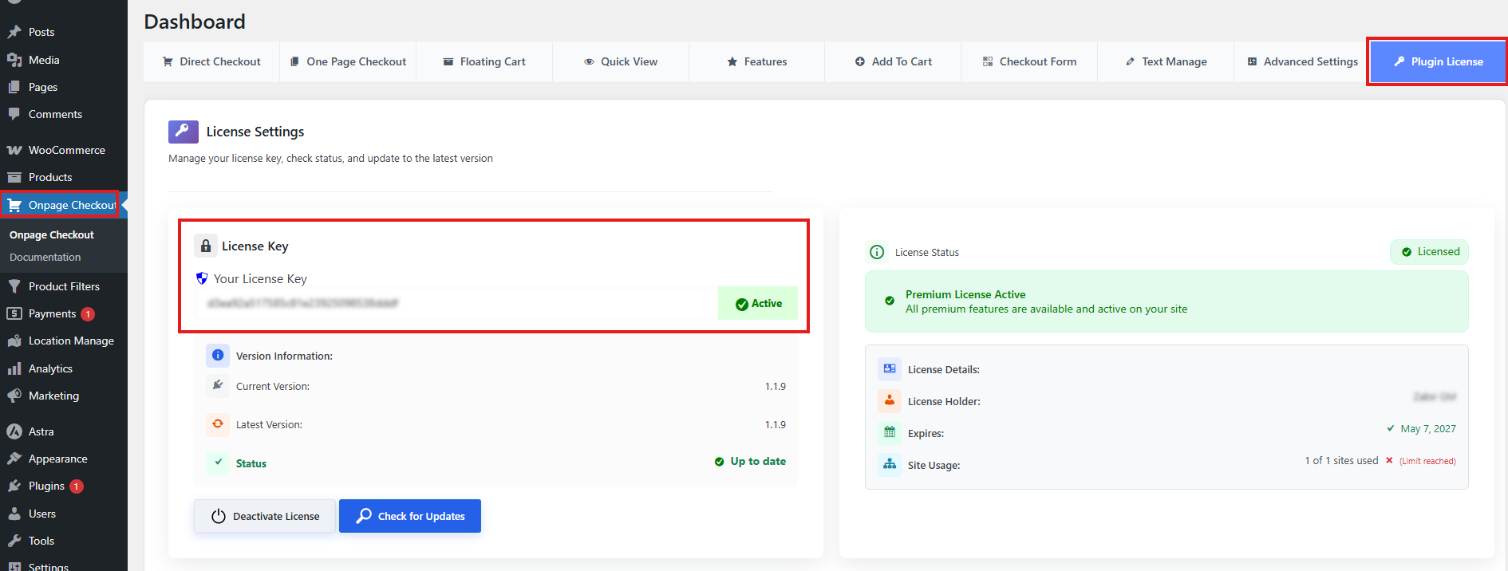
Task: Click the Users person icon
Action: point(14,514)
